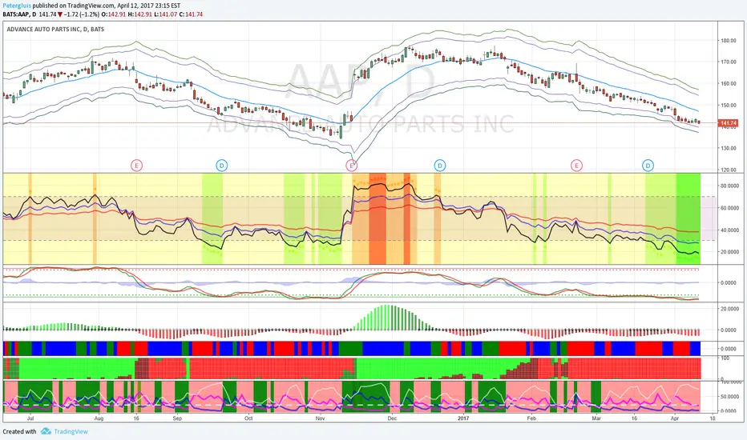Click the 'O:142.91' open value
This screenshot has width=747, height=440.
coord(115,14)
